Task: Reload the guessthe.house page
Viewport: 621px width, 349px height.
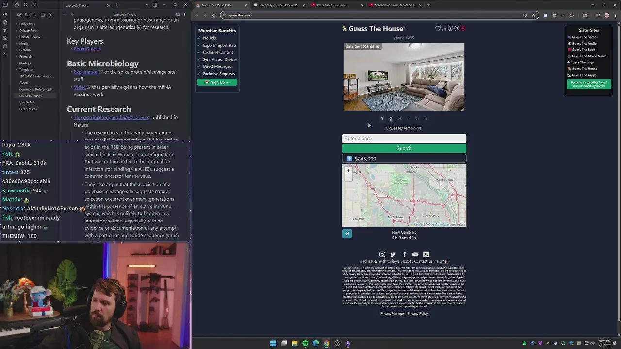Action: (213, 15)
